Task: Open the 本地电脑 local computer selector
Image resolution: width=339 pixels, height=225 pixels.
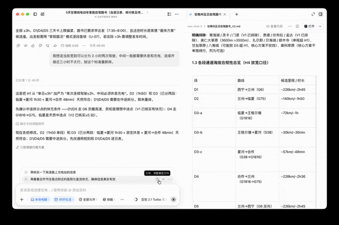Action: click(x=40, y=200)
